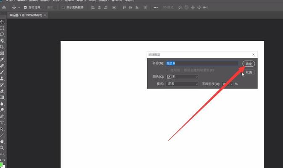Click the align vertical centers icon
Image resolution: width=283 pixels, height=168 pixels.
point(131,8)
